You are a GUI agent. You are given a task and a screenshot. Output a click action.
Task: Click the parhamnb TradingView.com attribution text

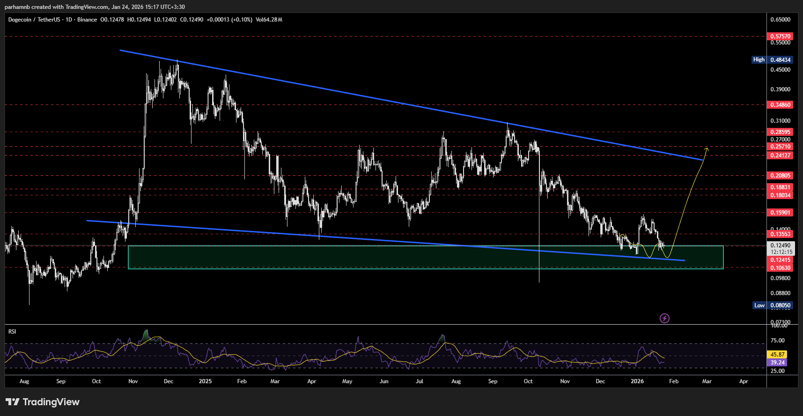pyautogui.click(x=95, y=7)
